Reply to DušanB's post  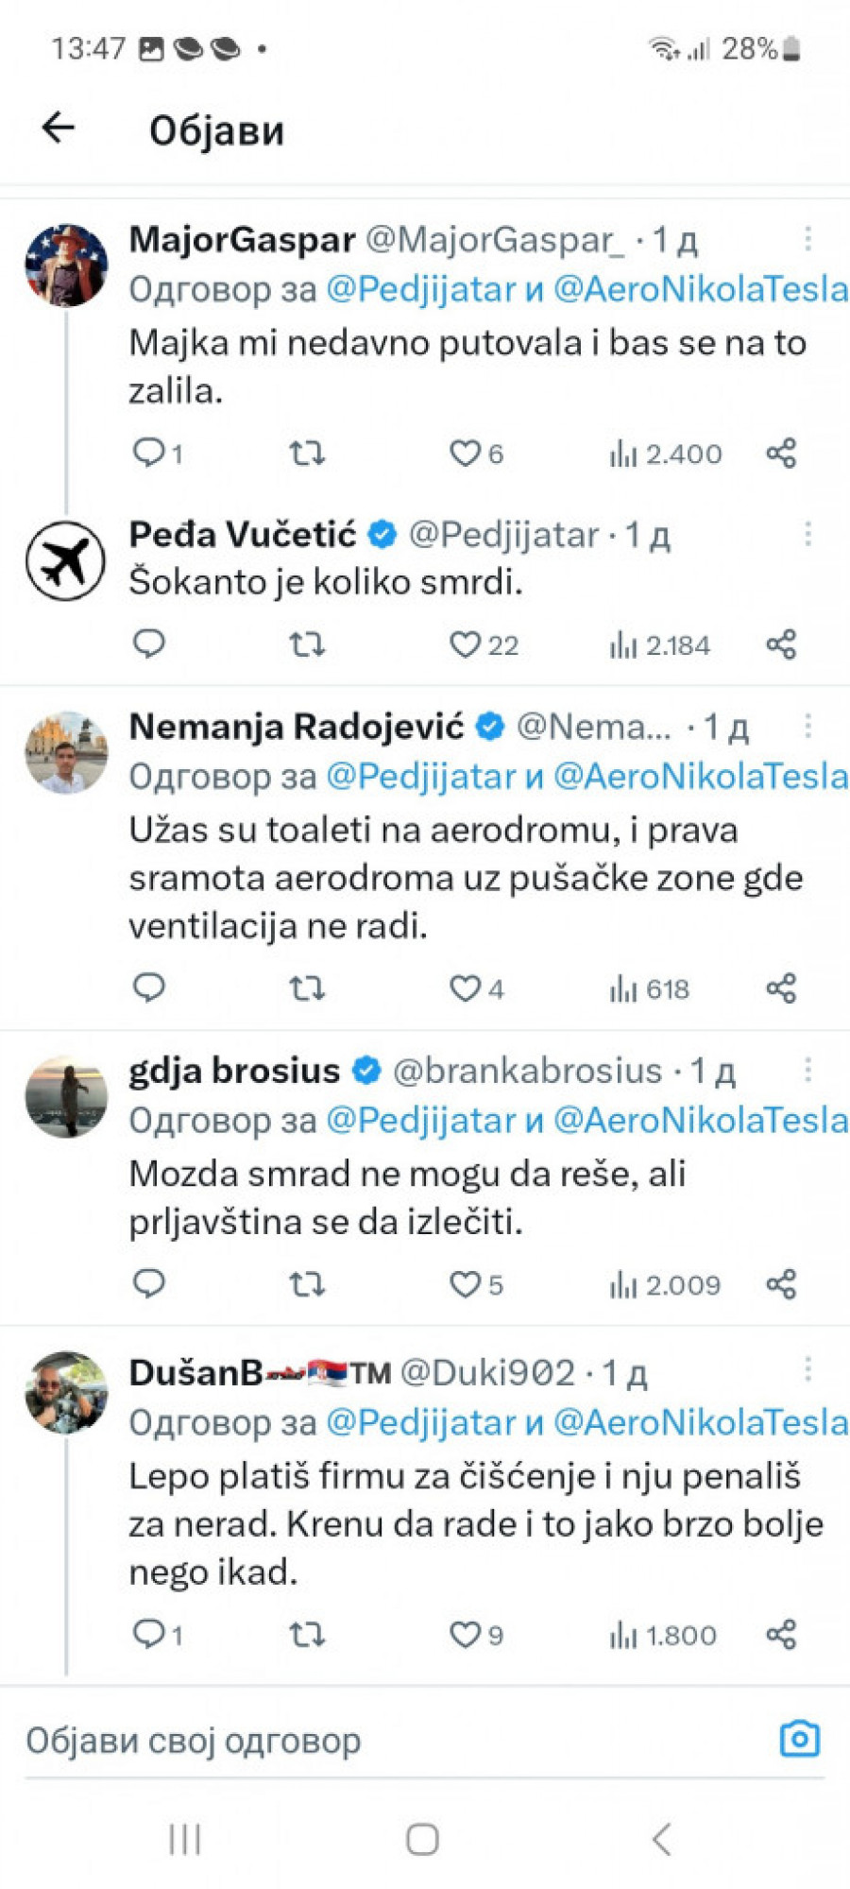click(x=149, y=1633)
